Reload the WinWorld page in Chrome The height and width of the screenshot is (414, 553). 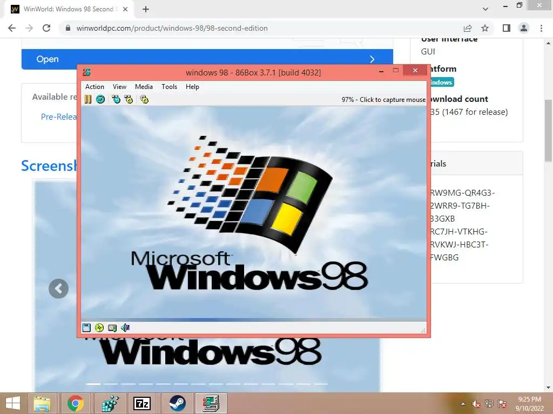click(x=46, y=28)
